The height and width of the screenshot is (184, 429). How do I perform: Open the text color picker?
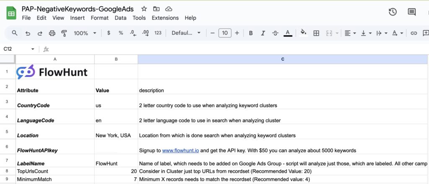coord(287,33)
